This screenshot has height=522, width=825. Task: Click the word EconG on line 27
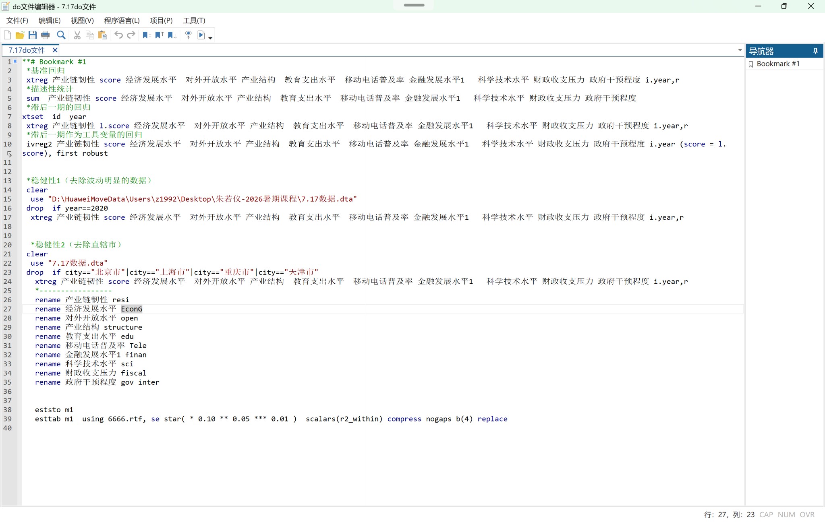(x=131, y=309)
